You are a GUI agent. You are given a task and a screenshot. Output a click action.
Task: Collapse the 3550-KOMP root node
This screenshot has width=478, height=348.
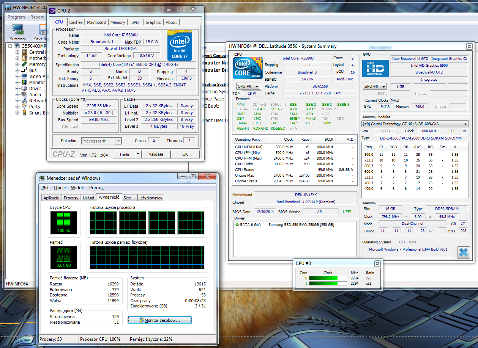10,46
